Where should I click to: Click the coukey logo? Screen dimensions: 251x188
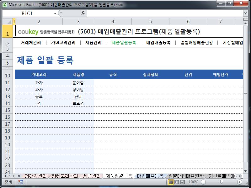[x=28, y=32]
